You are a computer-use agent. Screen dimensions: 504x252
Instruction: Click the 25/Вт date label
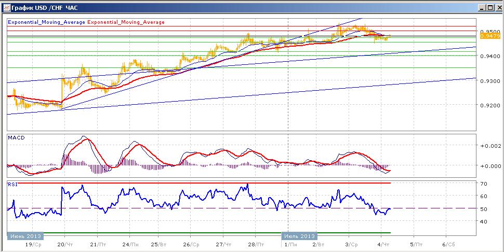[159, 244]
